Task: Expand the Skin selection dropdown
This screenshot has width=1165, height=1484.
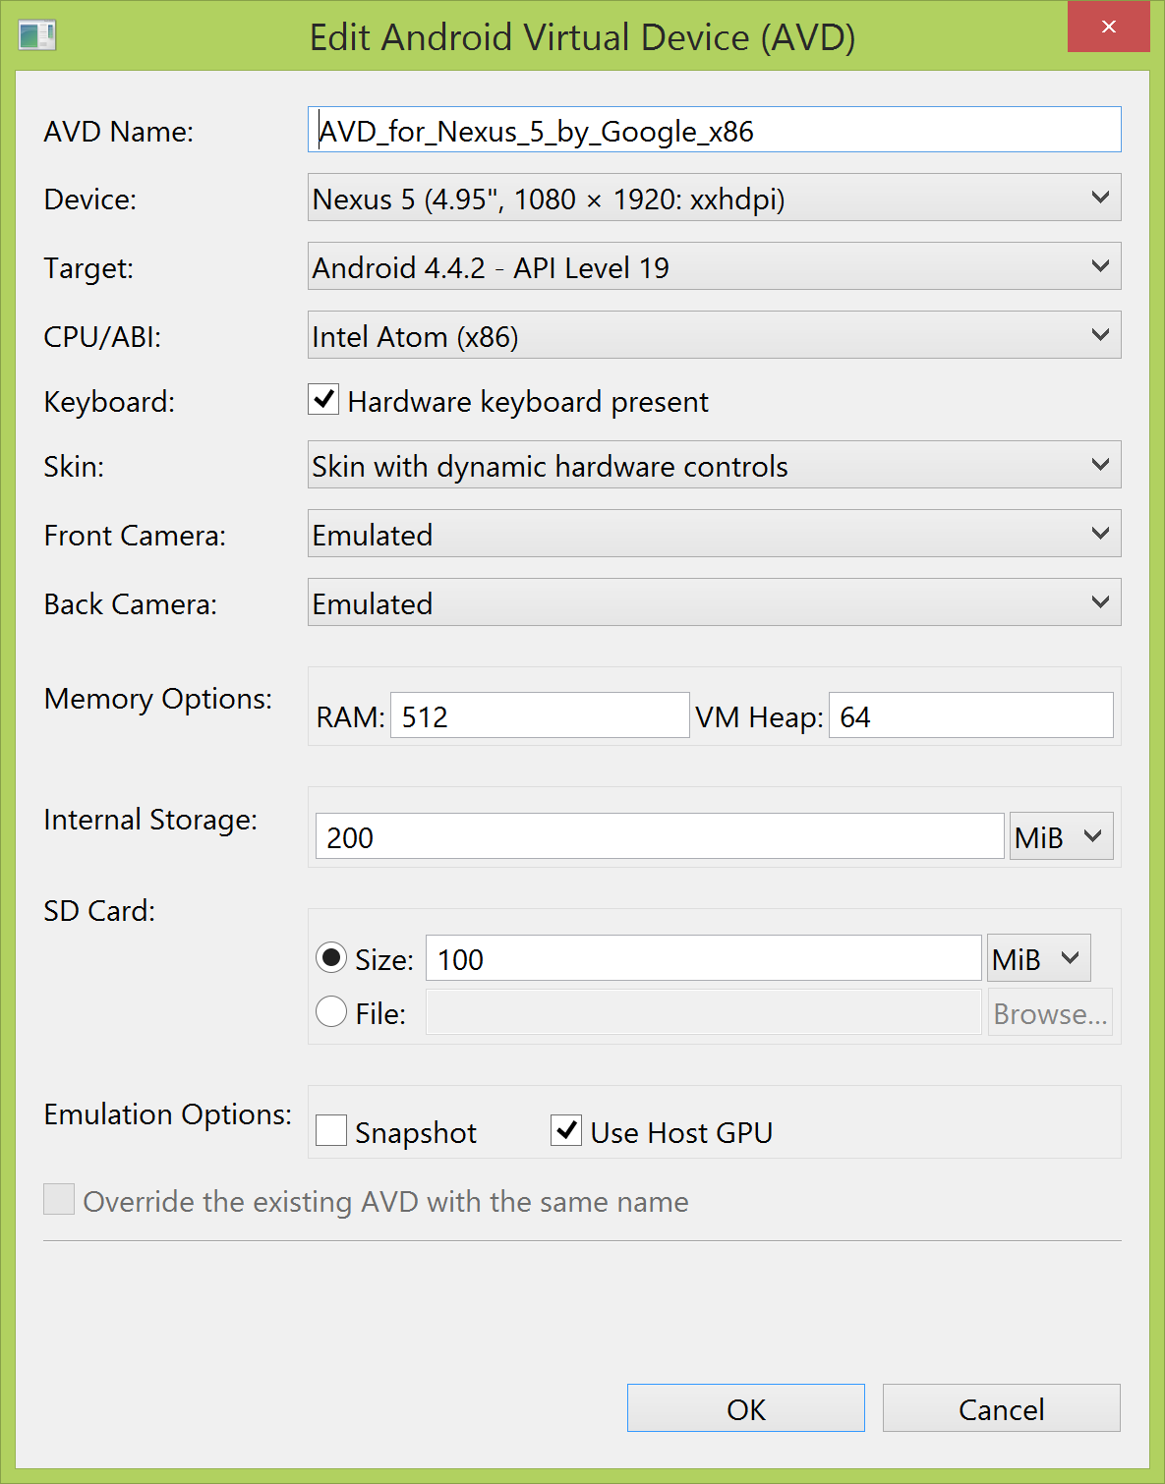Action: 714,466
